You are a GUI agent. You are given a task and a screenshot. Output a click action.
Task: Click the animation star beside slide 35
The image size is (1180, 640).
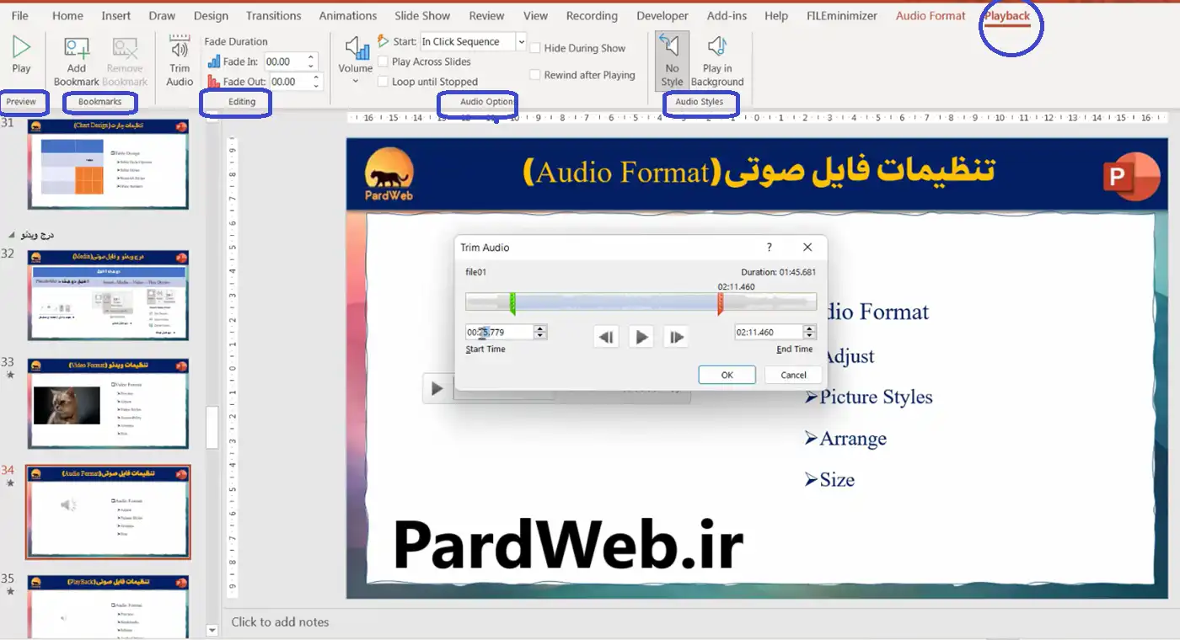(x=10, y=592)
